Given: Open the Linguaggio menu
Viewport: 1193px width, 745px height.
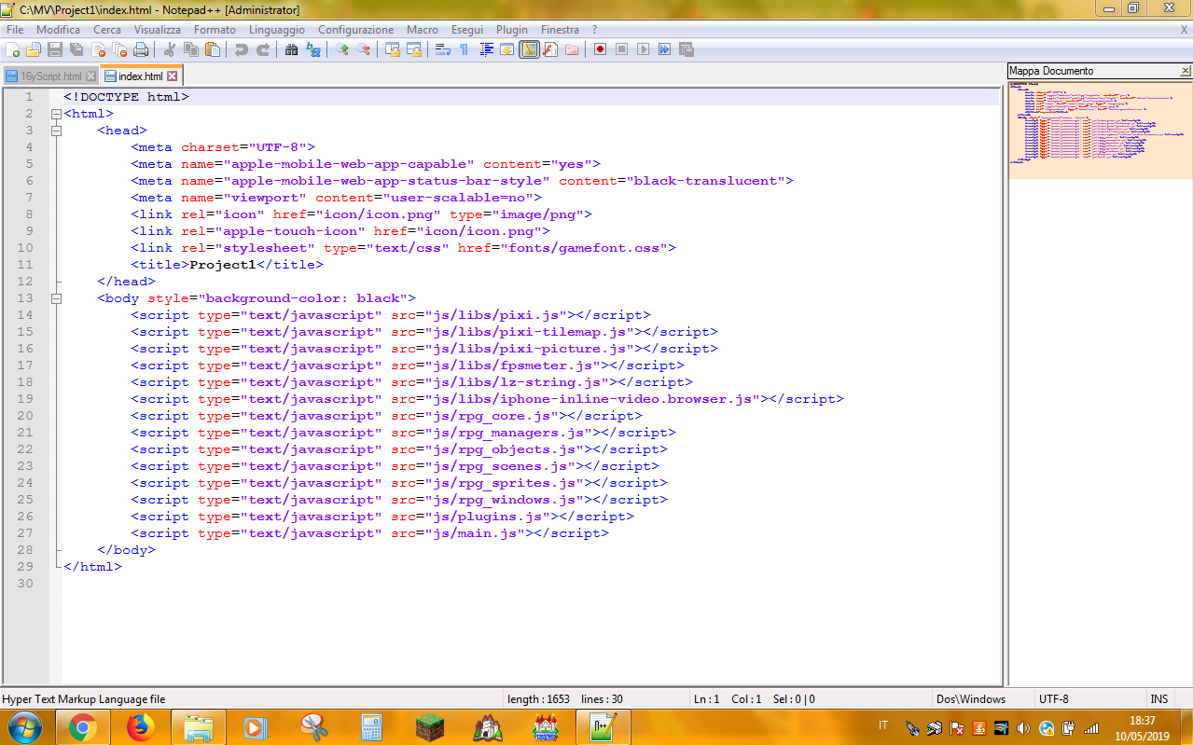Looking at the screenshot, I should [276, 30].
